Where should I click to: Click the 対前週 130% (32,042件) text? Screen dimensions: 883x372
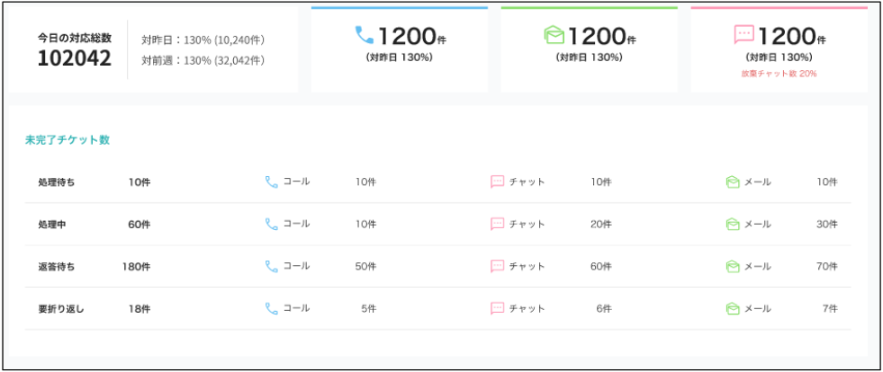[203, 60]
